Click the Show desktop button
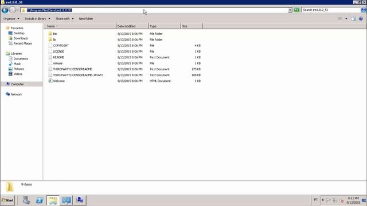Viewport: 367px width, 206px height. [364, 200]
